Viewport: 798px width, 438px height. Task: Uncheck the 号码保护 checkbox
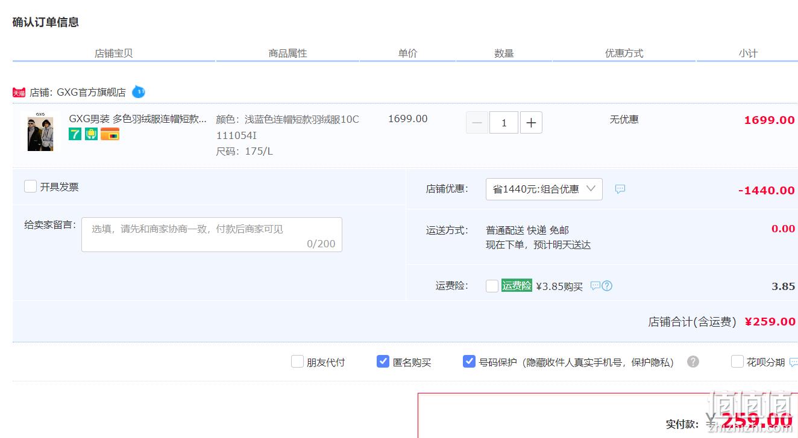click(x=469, y=362)
